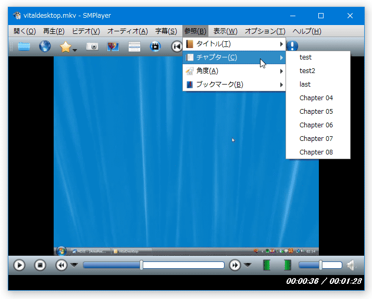Click the previous track toolbar button

177,46
